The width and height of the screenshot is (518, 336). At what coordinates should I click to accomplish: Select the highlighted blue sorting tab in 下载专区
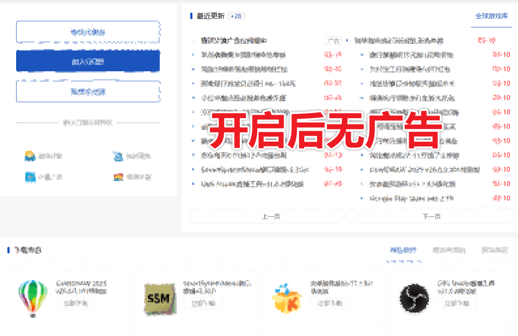pyautogui.click(x=404, y=250)
